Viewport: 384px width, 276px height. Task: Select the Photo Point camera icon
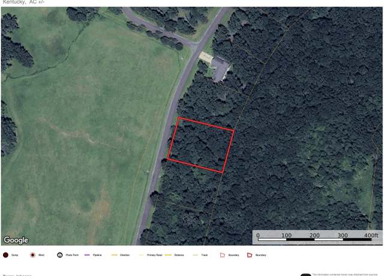click(x=60, y=255)
